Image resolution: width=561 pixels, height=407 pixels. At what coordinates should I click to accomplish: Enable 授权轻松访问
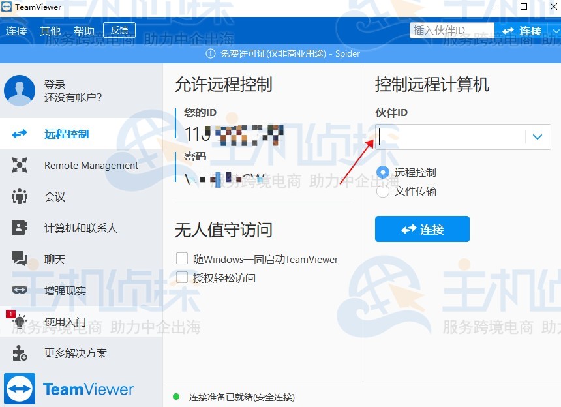(x=182, y=277)
